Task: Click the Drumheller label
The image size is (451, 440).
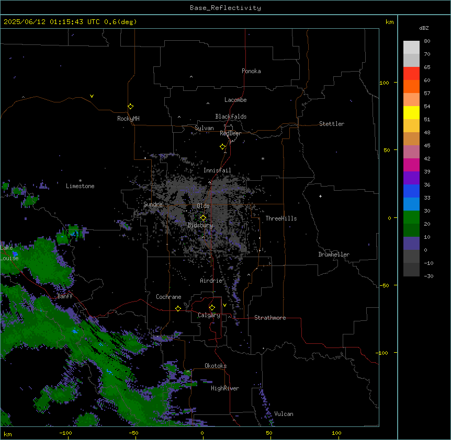Action: point(334,254)
